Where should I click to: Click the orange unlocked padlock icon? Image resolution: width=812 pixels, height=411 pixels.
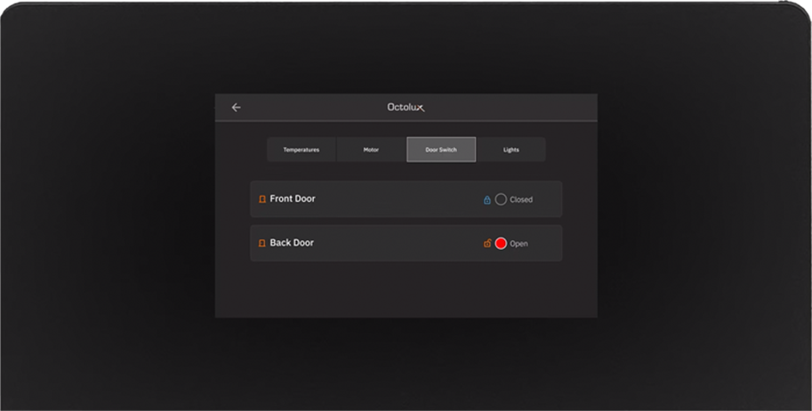coord(487,243)
